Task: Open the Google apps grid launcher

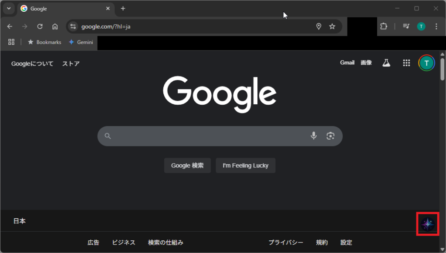Action: (406, 63)
